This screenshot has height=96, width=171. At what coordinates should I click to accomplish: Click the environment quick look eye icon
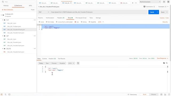pos(164,2)
